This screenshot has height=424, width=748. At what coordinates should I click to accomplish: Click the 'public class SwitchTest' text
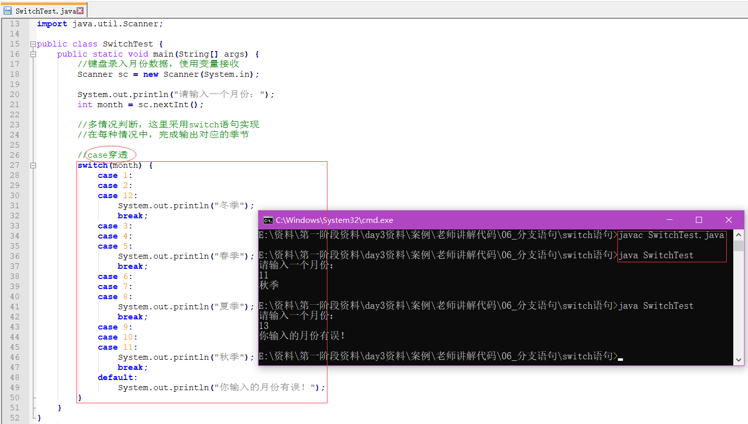95,44
